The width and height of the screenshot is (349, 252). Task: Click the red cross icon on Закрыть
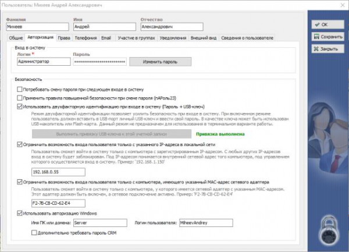[x=316, y=49]
